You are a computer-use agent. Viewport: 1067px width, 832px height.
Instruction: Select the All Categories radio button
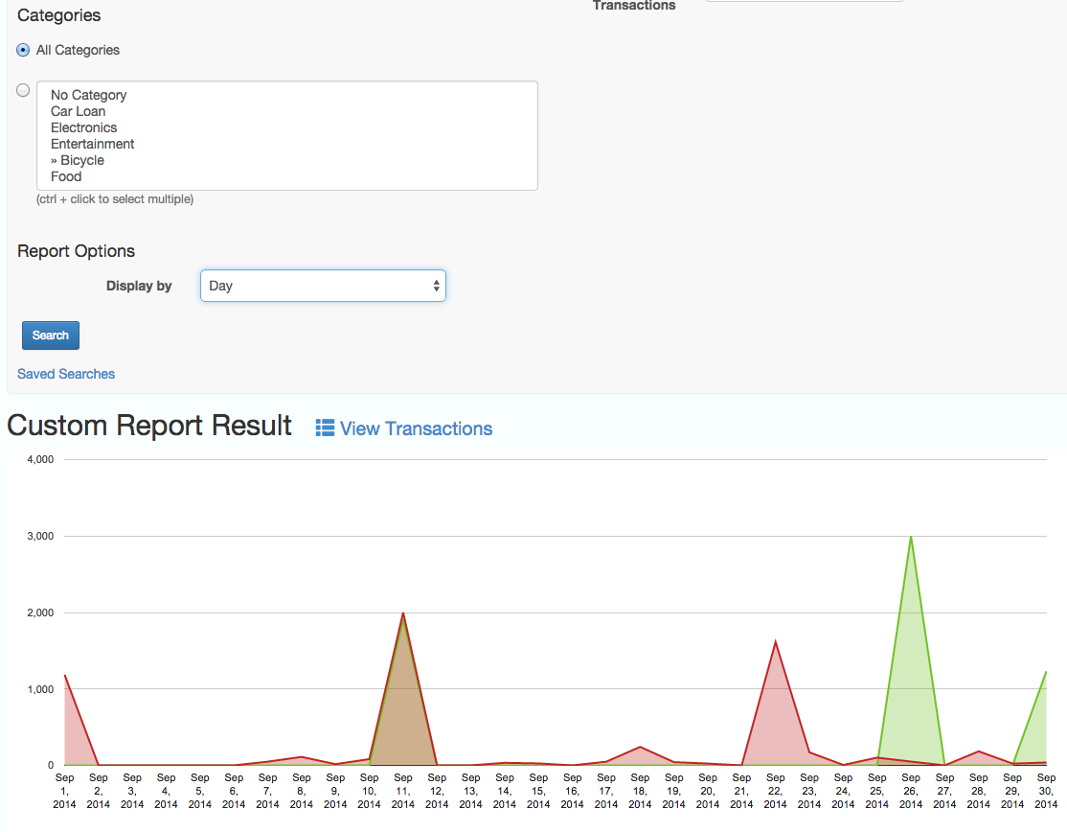24,50
